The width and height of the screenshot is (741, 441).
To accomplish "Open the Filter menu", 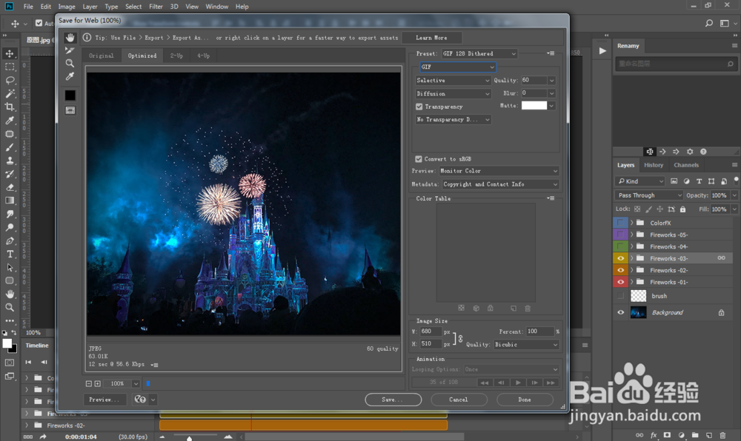I will (156, 7).
